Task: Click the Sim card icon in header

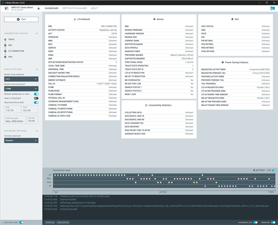Action: click(x=232, y=19)
